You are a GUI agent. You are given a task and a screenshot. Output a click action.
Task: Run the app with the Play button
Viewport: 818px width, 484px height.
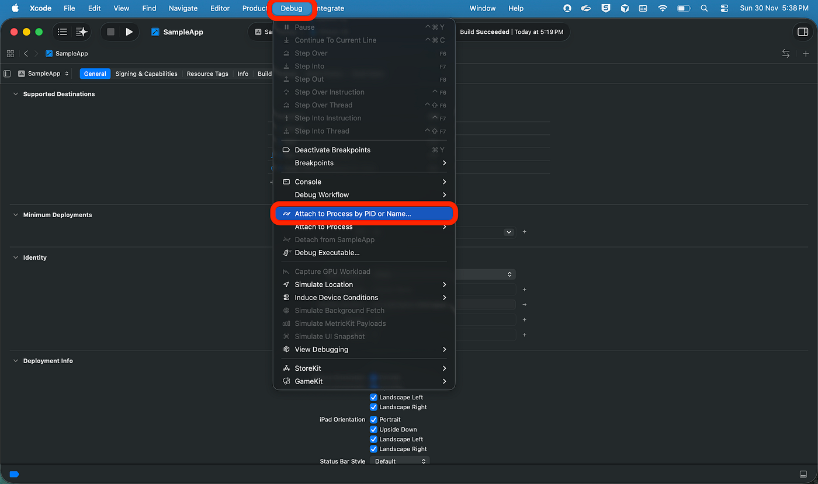coord(129,32)
